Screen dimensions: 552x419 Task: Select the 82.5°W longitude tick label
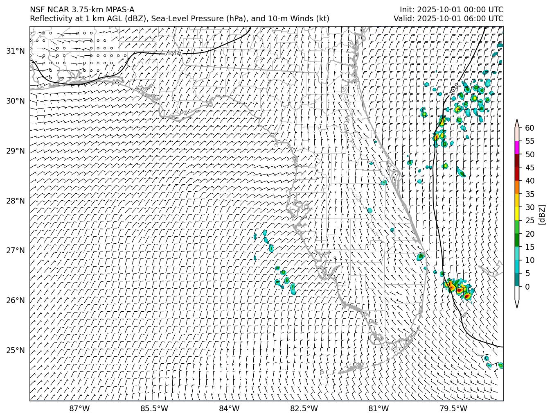click(x=304, y=409)
